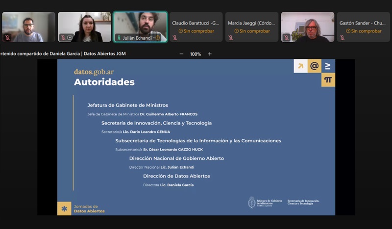The height and width of the screenshot is (229, 392).
Task: Zoom in shared content with plus button
Action: point(210,54)
